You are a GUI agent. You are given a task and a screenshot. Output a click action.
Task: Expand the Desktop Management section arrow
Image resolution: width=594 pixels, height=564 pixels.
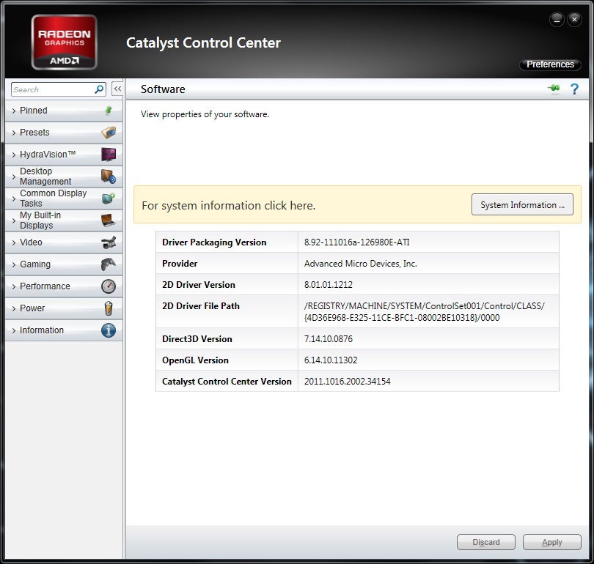point(14,177)
